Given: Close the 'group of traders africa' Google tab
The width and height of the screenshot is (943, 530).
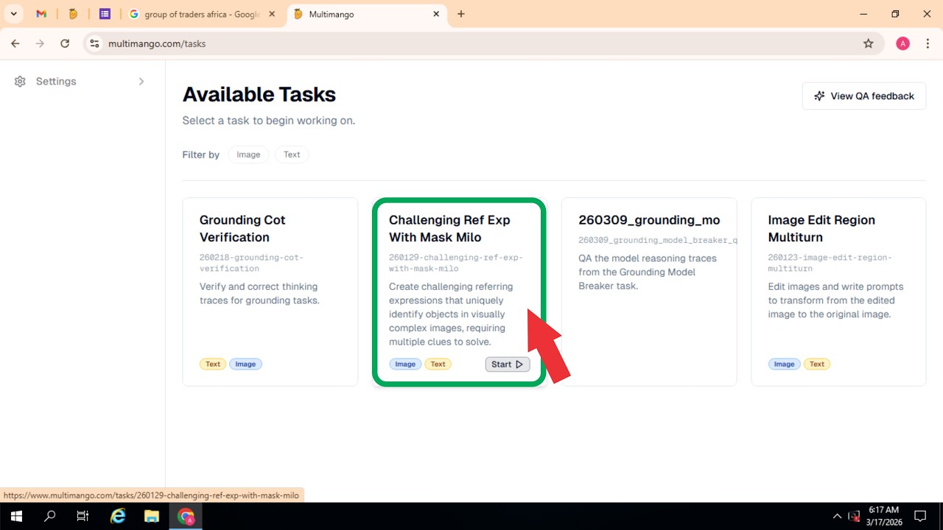Looking at the screenshot, I should 272,14.
